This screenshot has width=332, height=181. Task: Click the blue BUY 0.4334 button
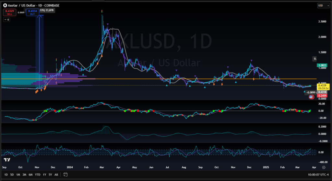click(x=32, y=12)
